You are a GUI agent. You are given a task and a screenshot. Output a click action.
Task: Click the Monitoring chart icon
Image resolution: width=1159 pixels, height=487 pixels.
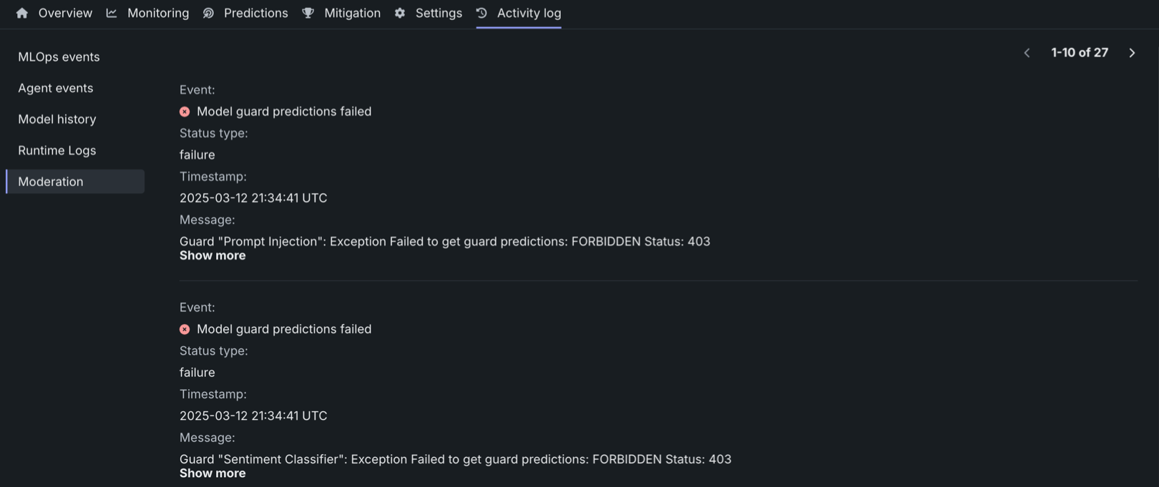pos(112,13)
